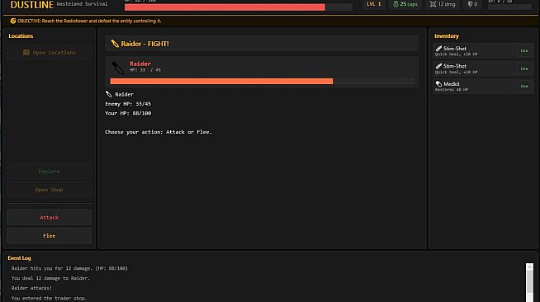Click the Attack button
540x302 pixels.
[49, 217]
